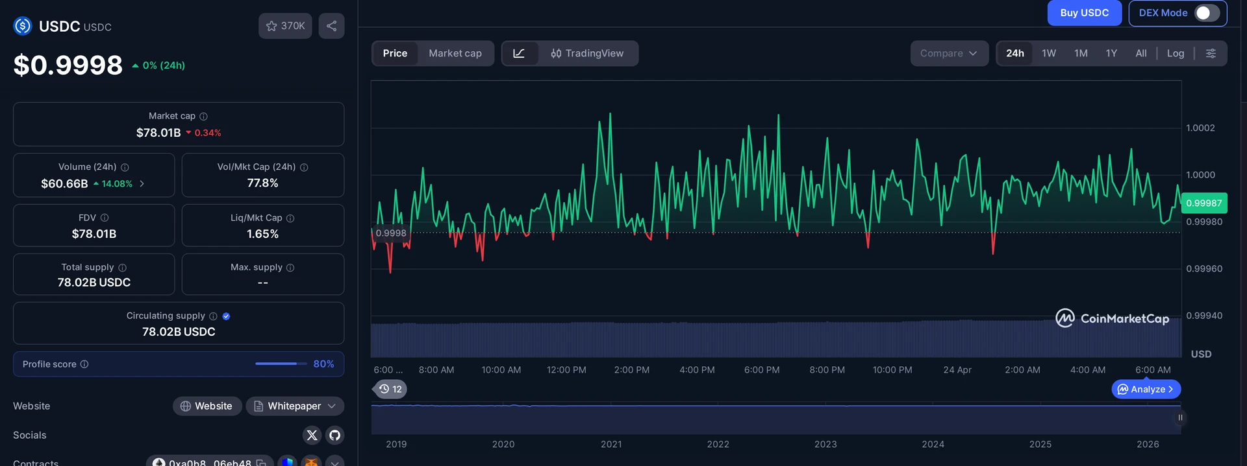Open Circulating supply info icon

[x=213, y=316]
